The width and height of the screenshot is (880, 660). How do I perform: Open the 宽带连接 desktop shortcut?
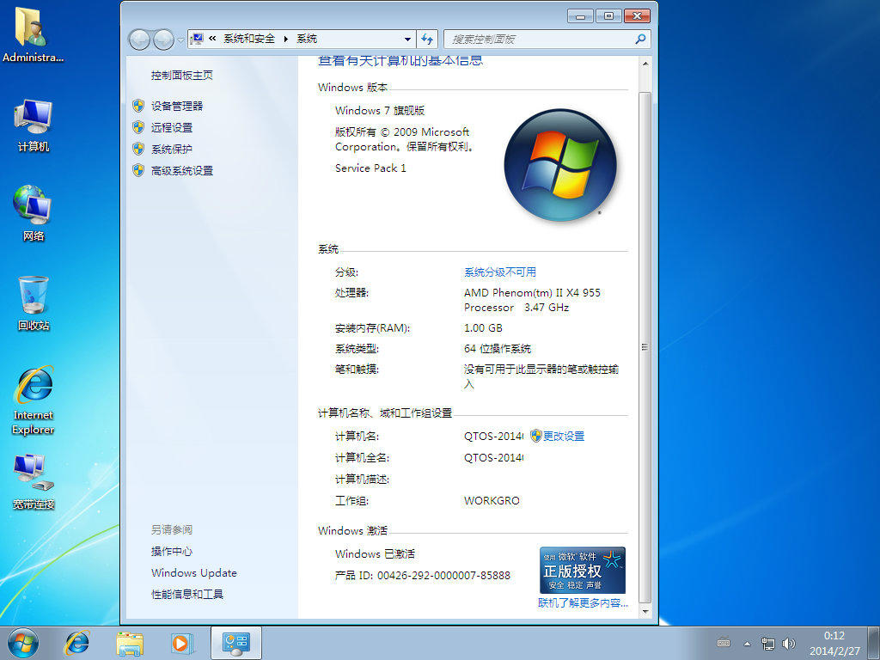[34, 482]
